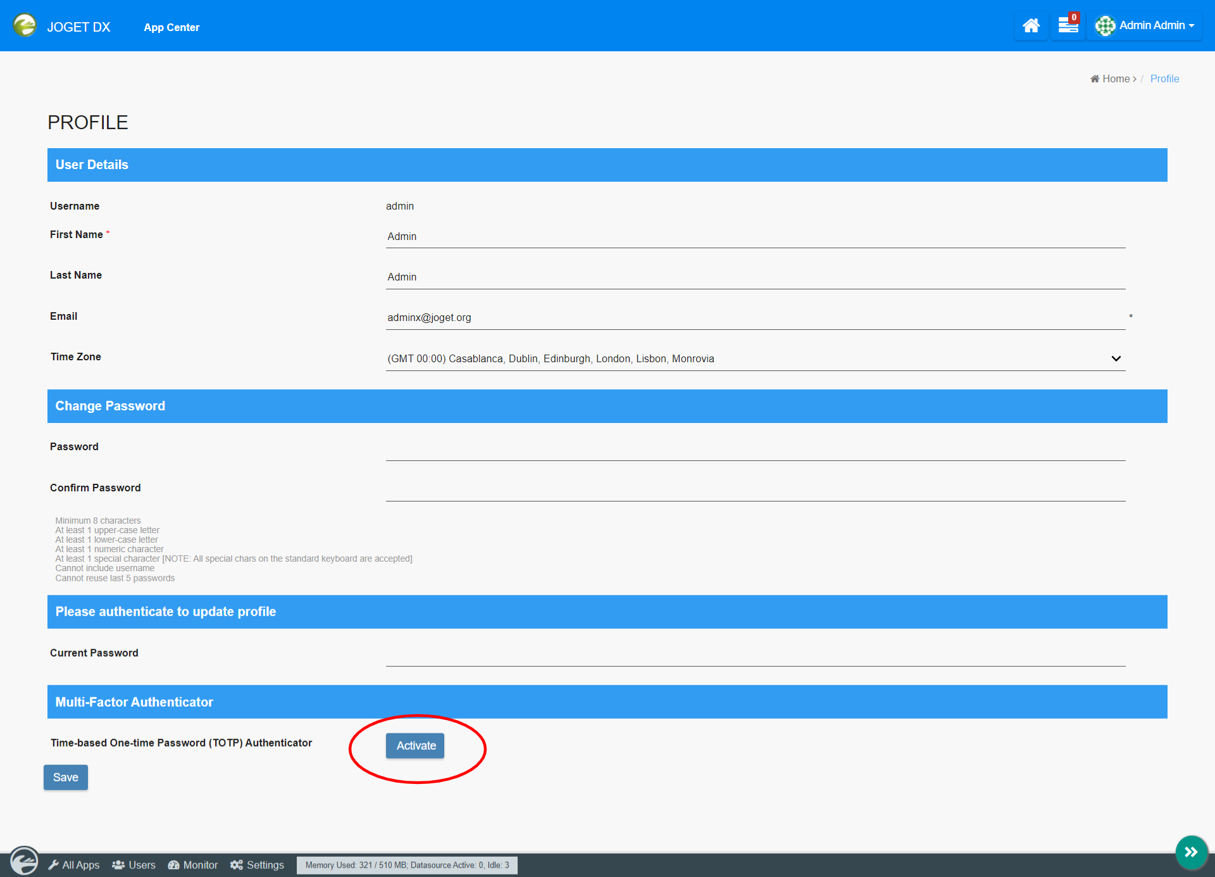Click the green double-arrow expand button
The height and width of the screenshot is (877, 1215).
[x=1191, y=852]
